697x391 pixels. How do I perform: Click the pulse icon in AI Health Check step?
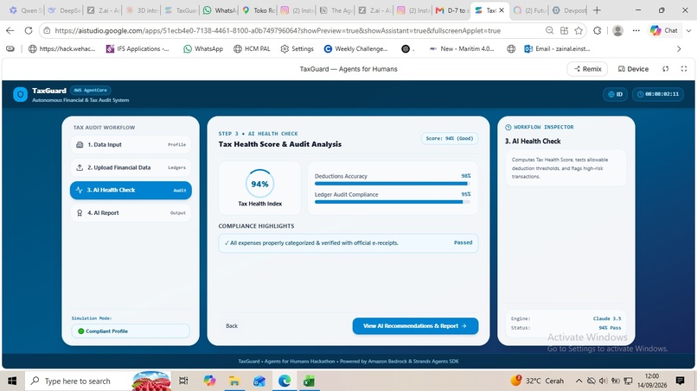[x=79, y=190]
